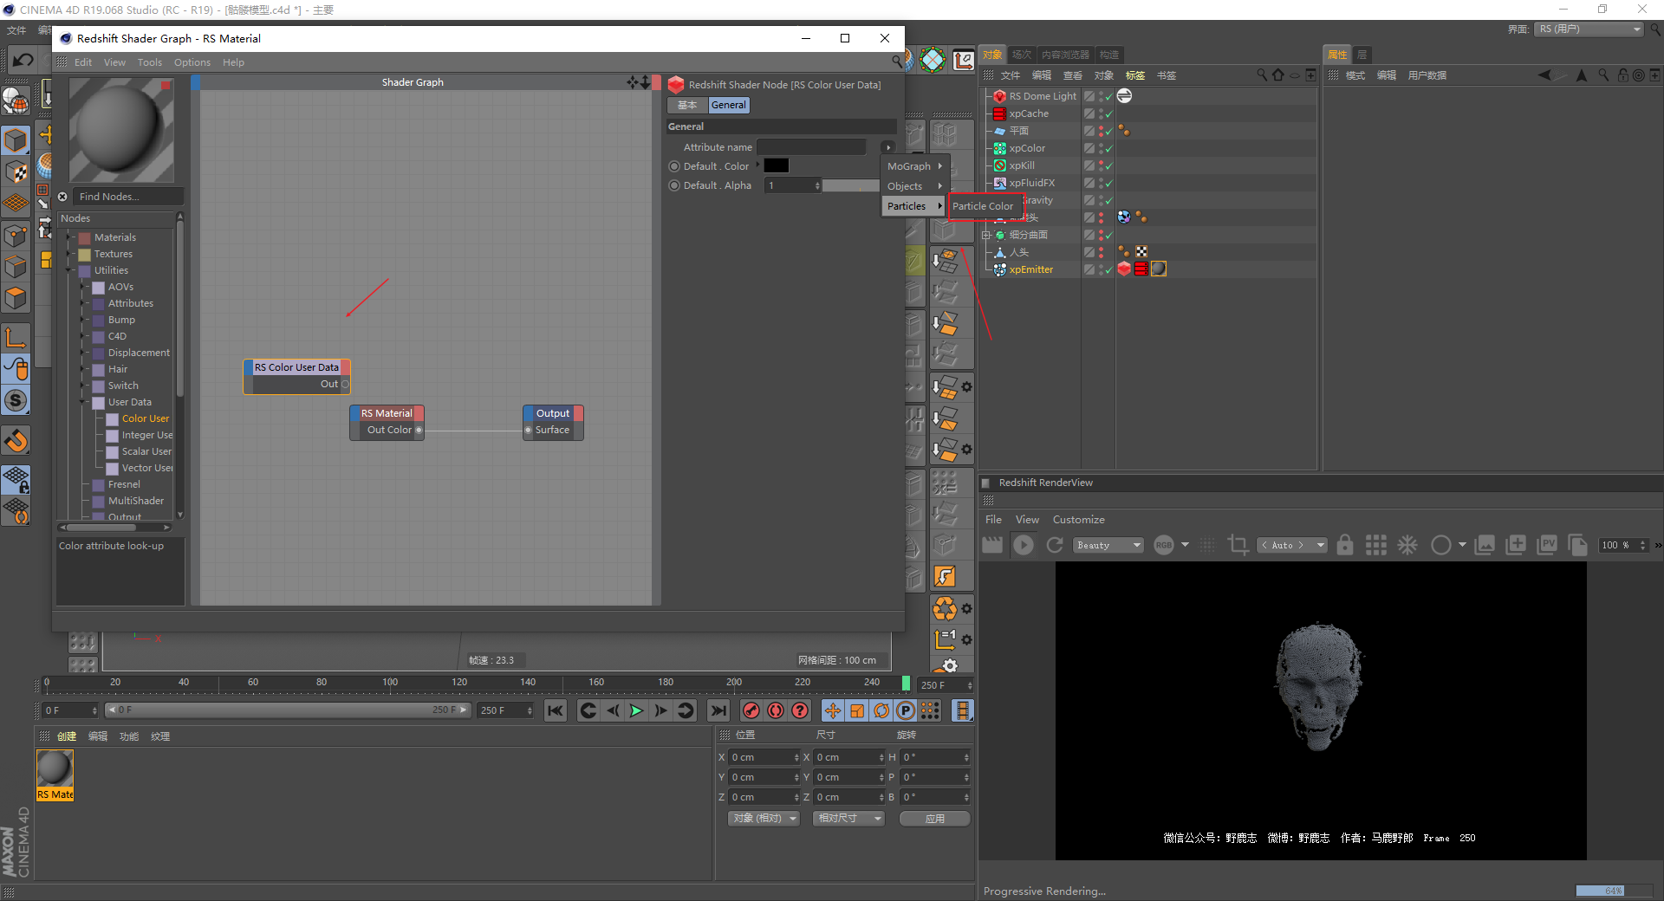This screenshot has width=1664, height=901.
Task: Jump to the start of the timeline
Action: pyautogui.click(x=556, y=710)
